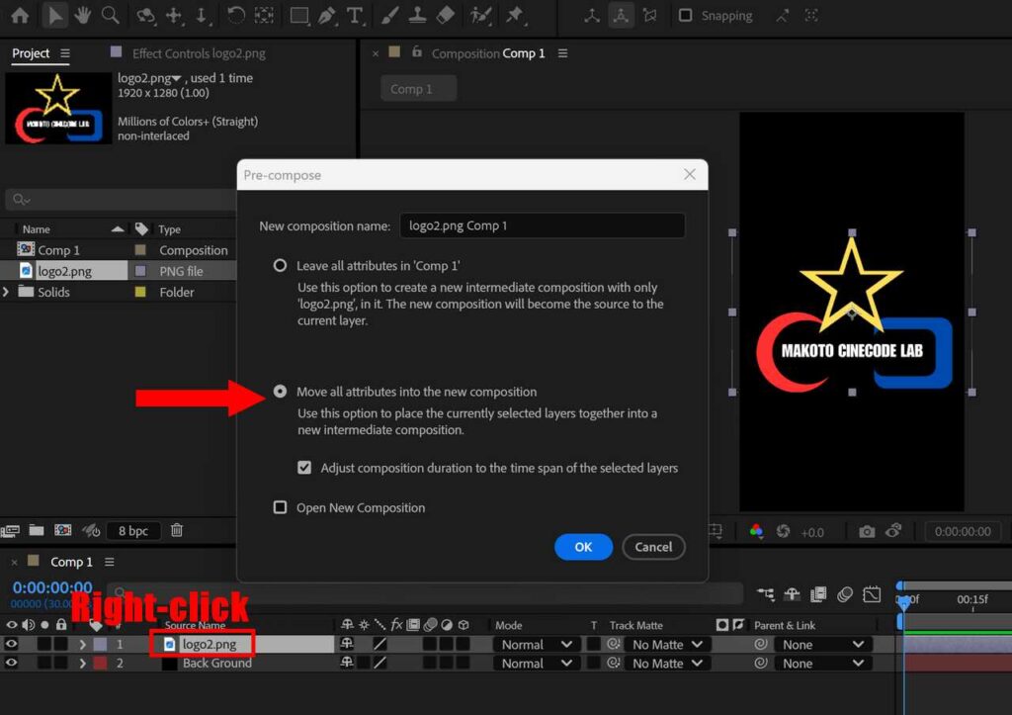Select the Pen tool
The image size is (1012, 715).
click(x=327, y=16)
